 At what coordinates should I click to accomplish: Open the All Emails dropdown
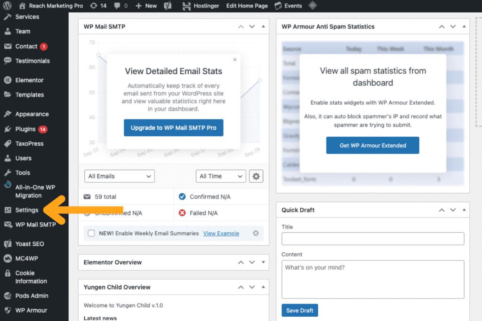(x=120, y=176)
